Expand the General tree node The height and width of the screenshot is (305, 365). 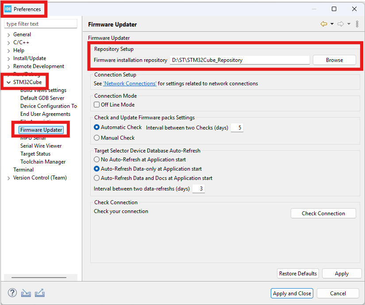click(x=8, y=34)
